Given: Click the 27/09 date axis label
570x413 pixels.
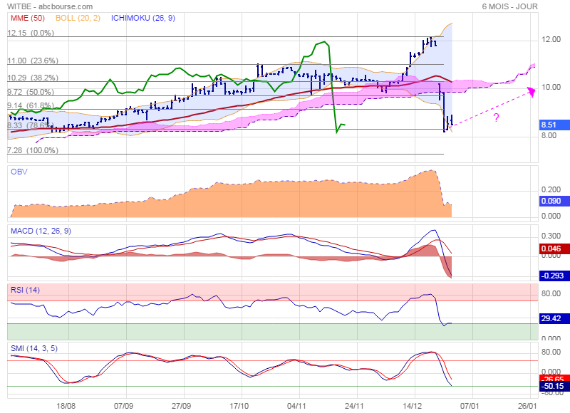Looking at the screenshot, I should point(181,406).
